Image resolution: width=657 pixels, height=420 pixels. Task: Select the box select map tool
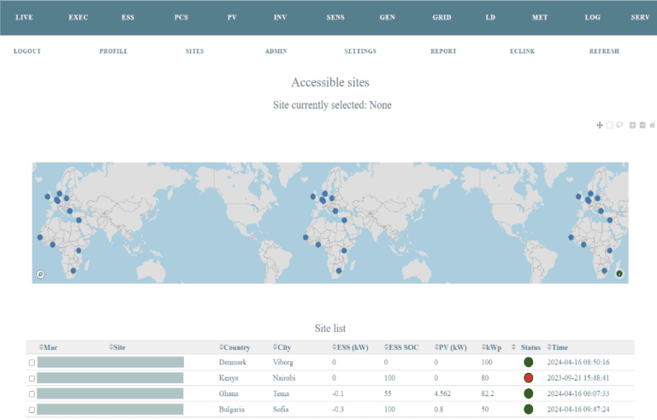(x=609, y=125)
